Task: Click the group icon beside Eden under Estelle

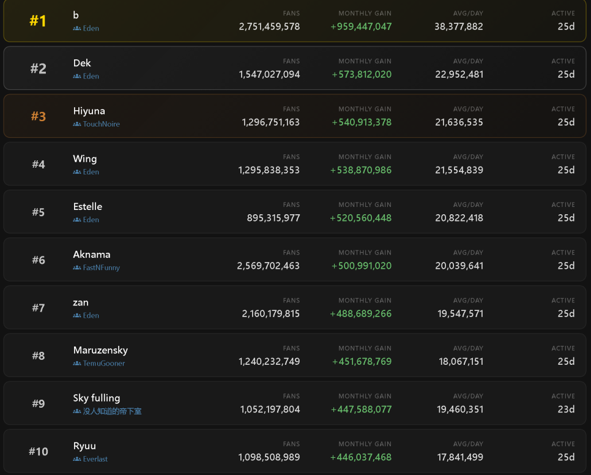Action: [x=77, y=220]
